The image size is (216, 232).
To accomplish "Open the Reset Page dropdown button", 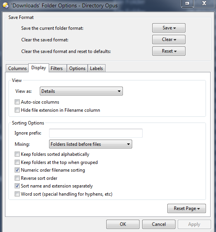I will (x=186, y=208).
